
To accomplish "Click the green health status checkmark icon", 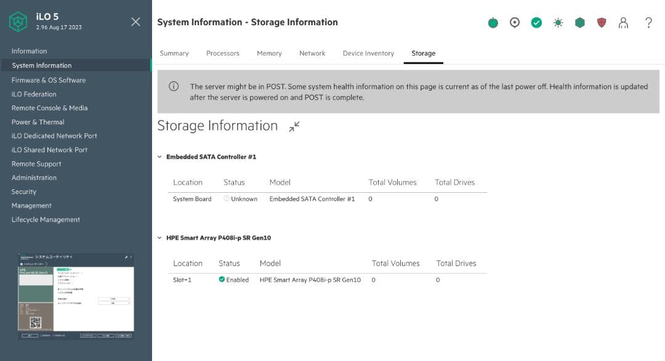I will click(536, 22).
